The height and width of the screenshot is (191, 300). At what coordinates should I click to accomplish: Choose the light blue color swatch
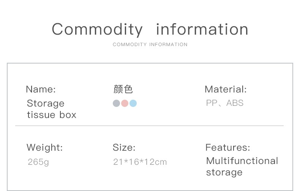pyautogui.click(x=133, y=103)
